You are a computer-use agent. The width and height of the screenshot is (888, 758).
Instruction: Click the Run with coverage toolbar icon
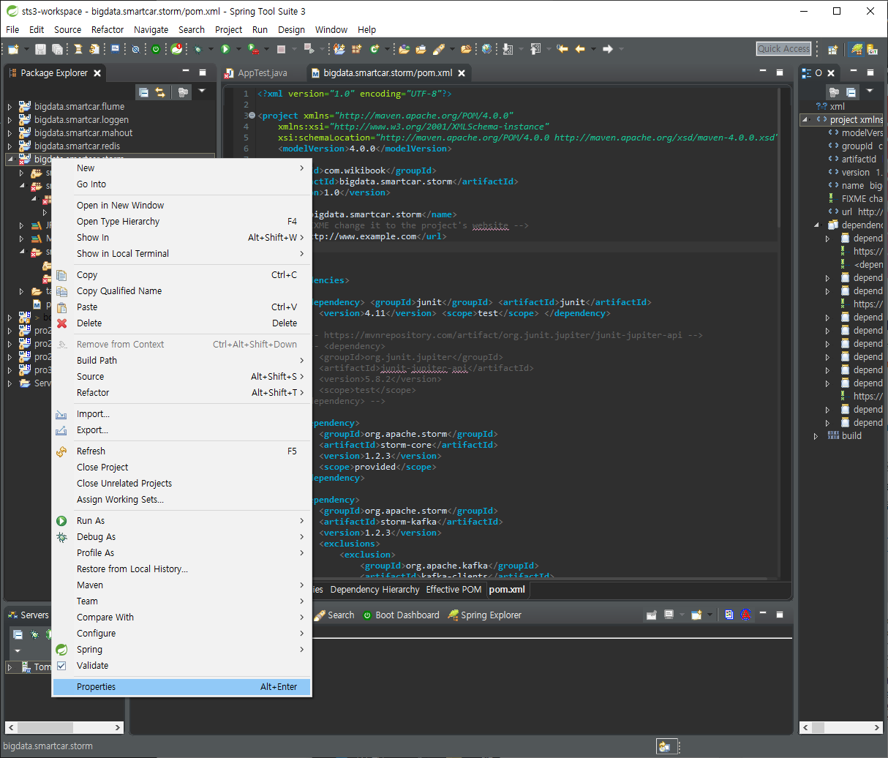pos(252,49)
